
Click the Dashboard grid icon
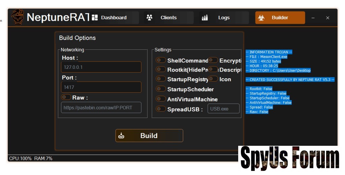pos(95,17)
